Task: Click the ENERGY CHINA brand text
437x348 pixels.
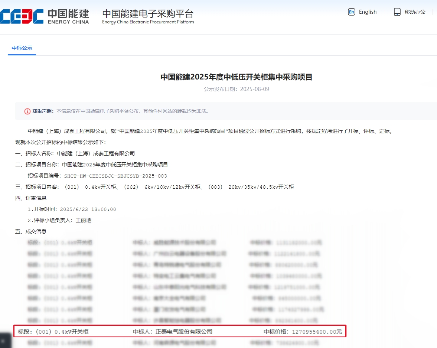Action: (x=68, y=22)
